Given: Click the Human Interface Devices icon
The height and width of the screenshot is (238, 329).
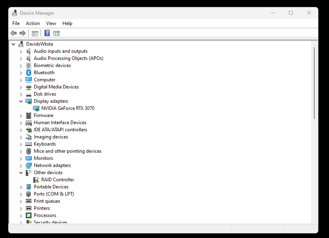Looking at the screenshot, I should tap(29, 123).
